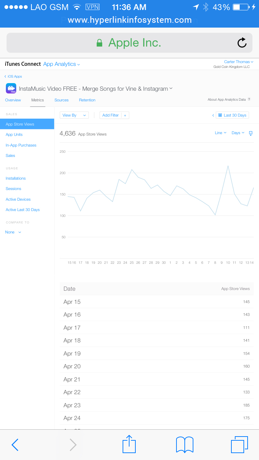
Task: Click About App Analytics Data link
Action: pyautogui.click(x=227, y=99)
